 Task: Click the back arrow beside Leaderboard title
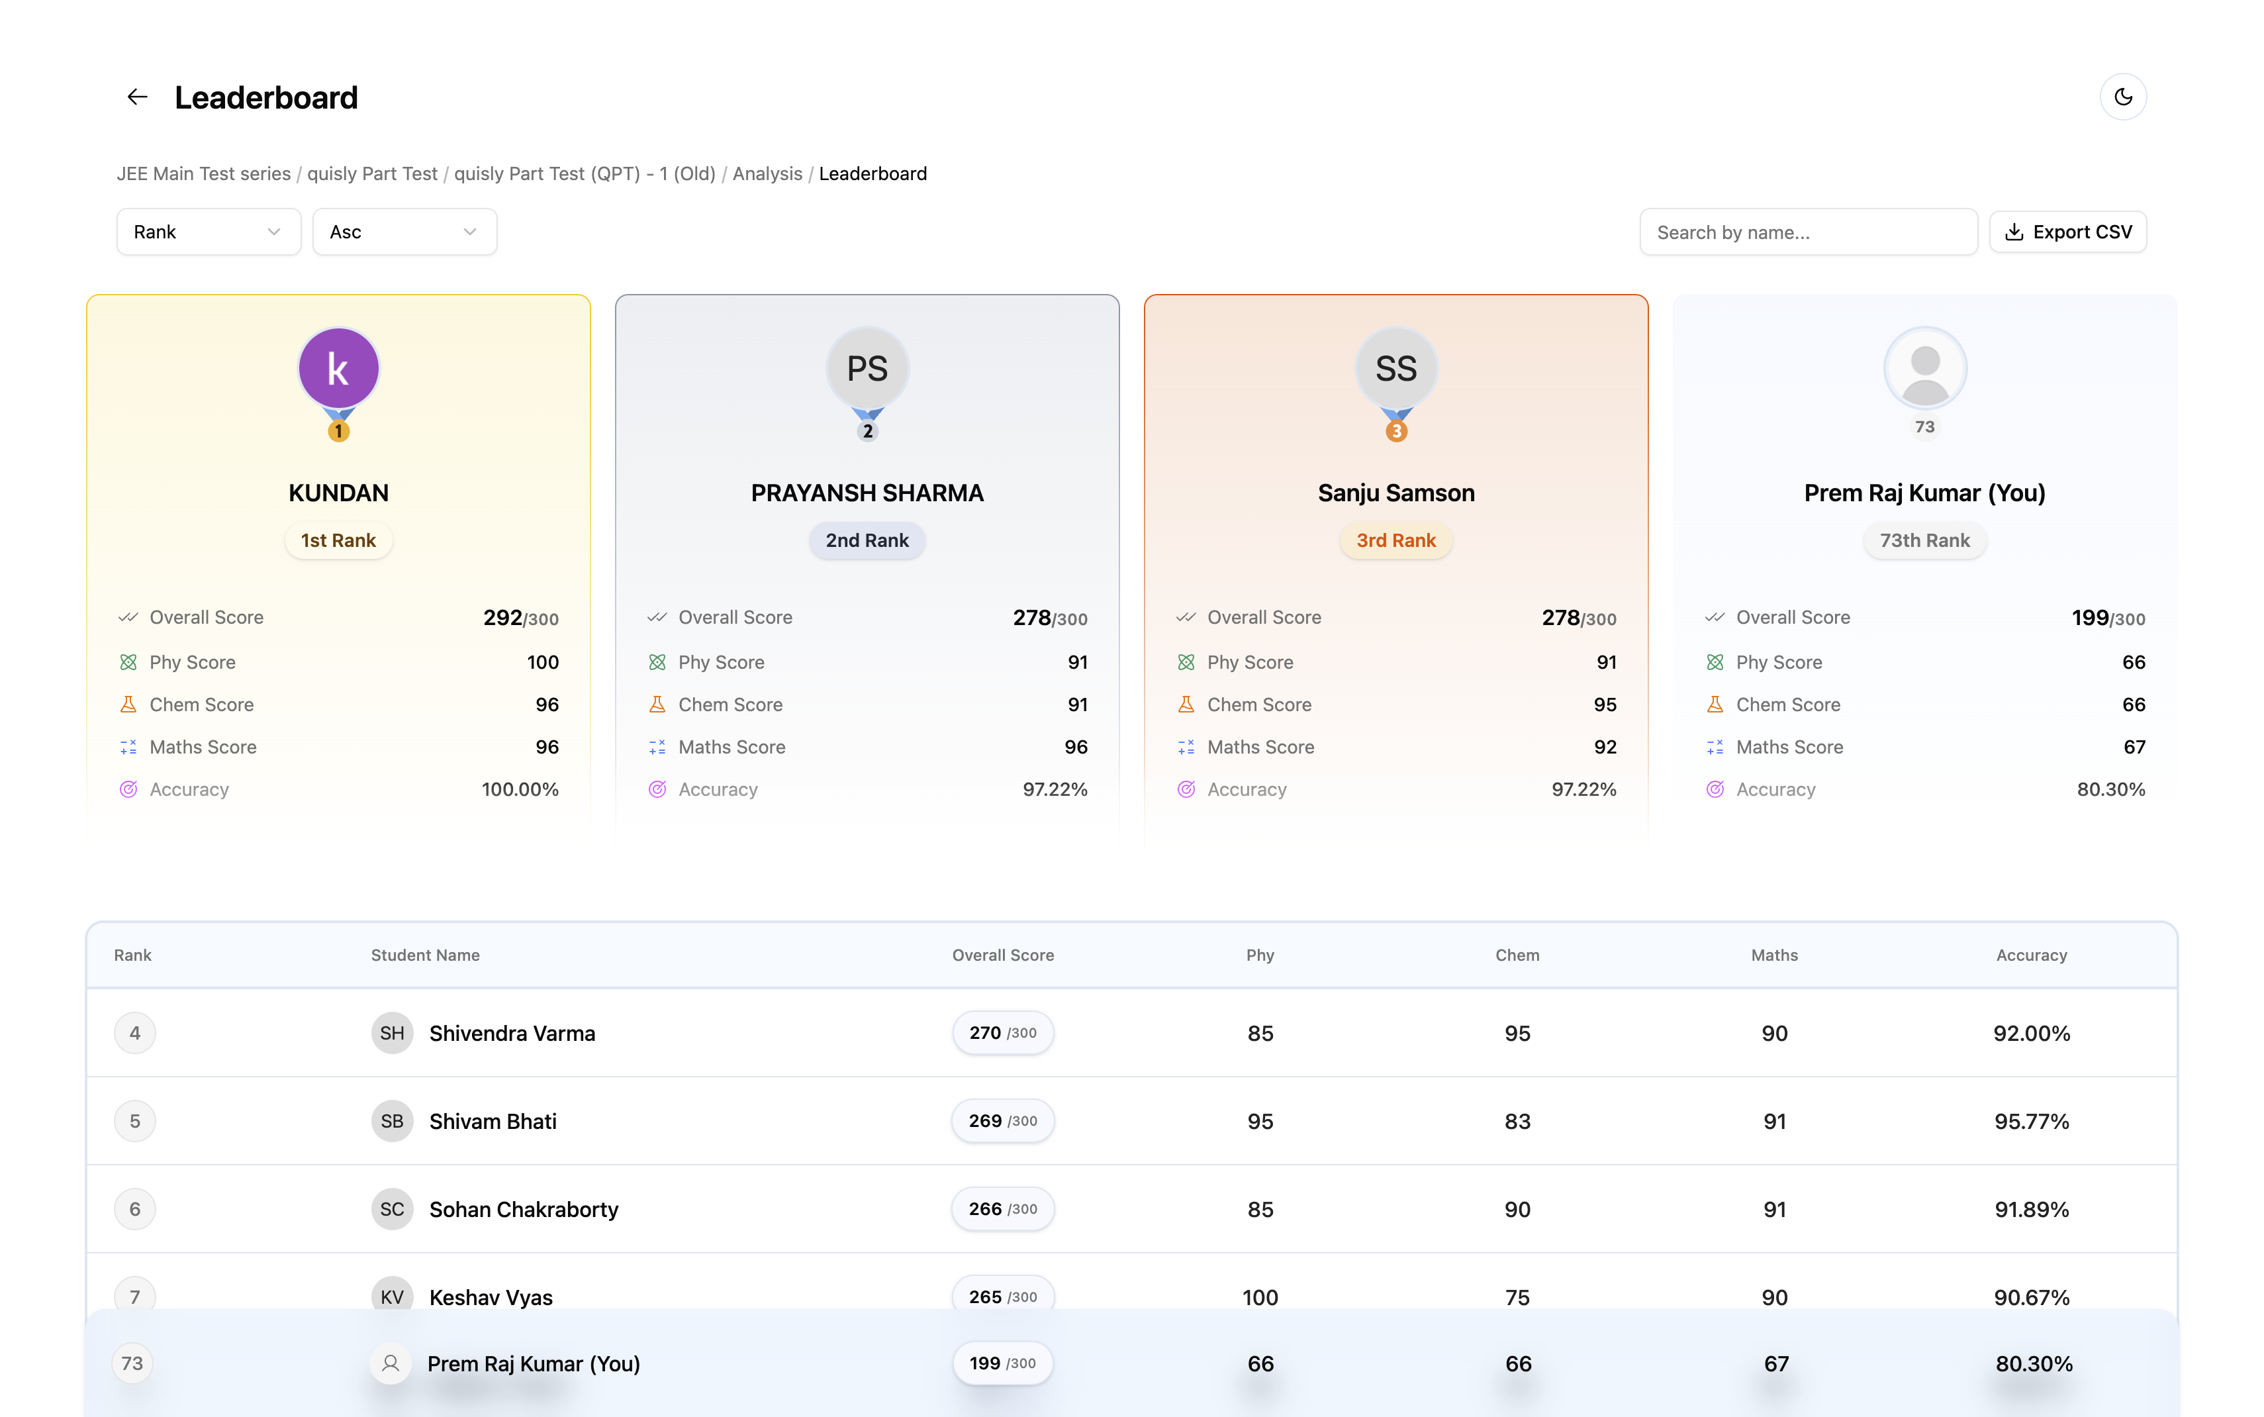pyautogui.click(x=137, y=97)
